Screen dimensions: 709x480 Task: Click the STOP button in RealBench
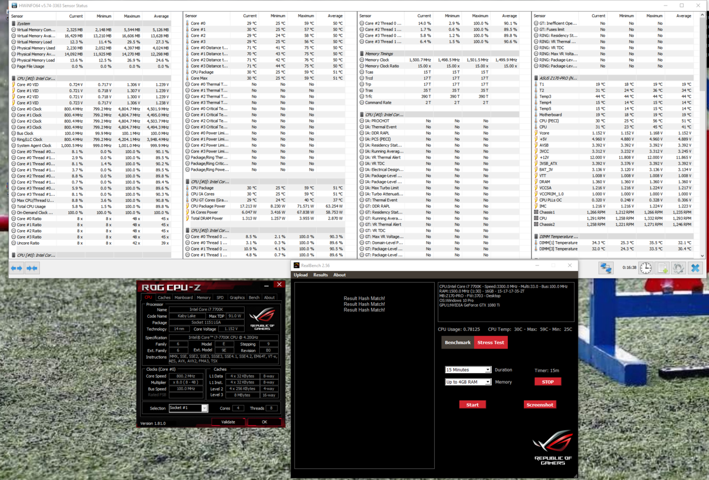548,382
